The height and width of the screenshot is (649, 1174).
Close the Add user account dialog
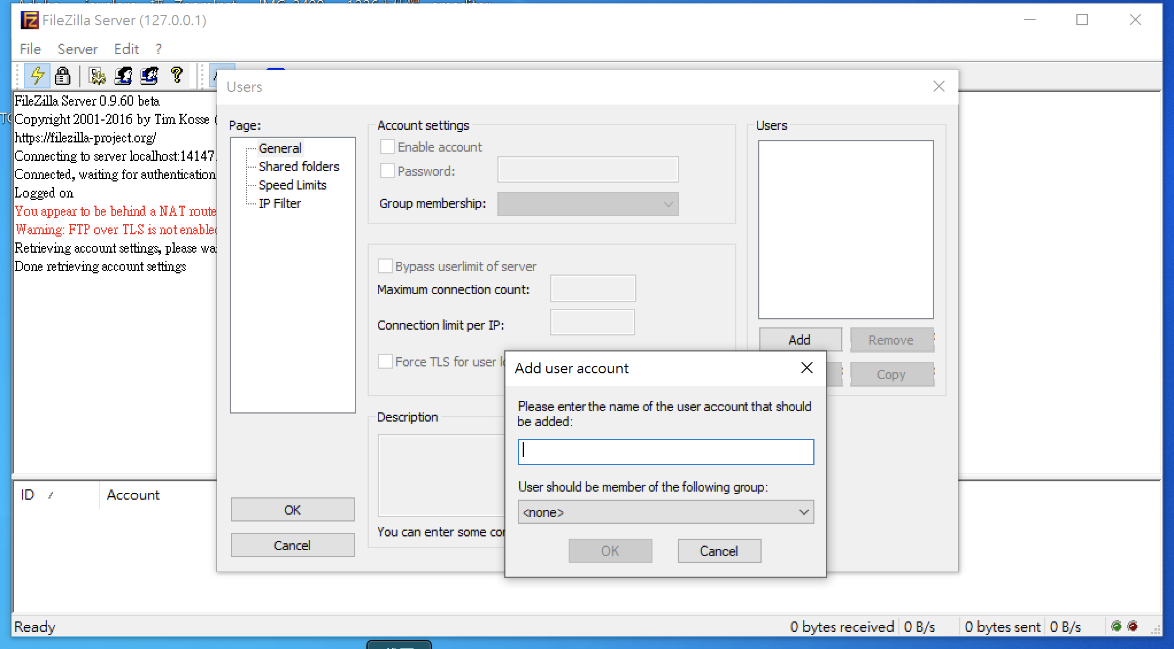806,368
